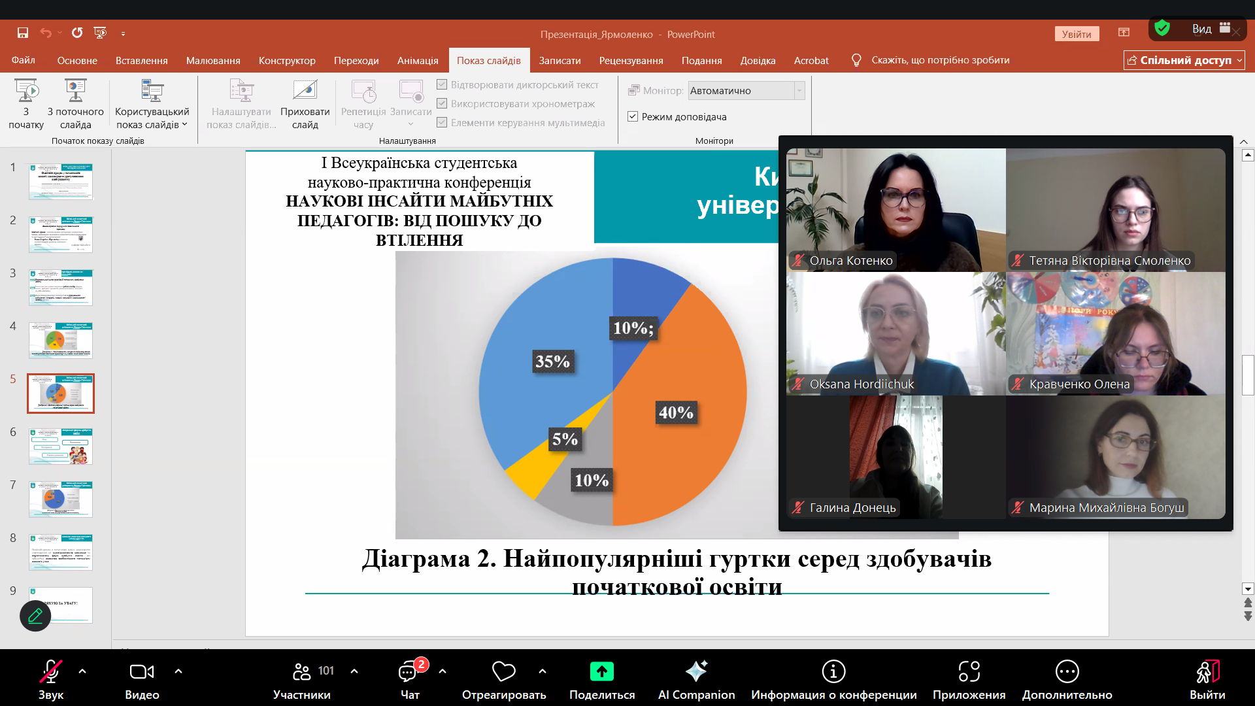This screenshot has height=706, width=1255.
Task: Switch to the Малювання ribbon tab
Action: click(x=213, y=60)
